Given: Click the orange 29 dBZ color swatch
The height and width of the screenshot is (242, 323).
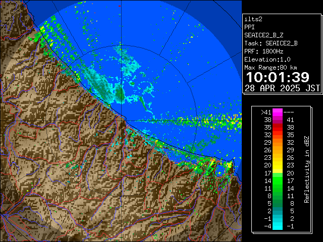Looking at the screenshot, I should coord(278,143).
